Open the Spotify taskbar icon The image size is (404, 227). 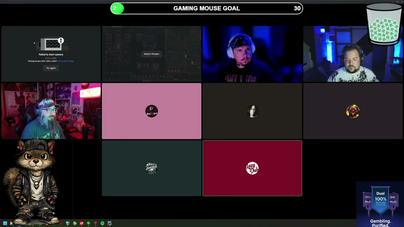102,223
